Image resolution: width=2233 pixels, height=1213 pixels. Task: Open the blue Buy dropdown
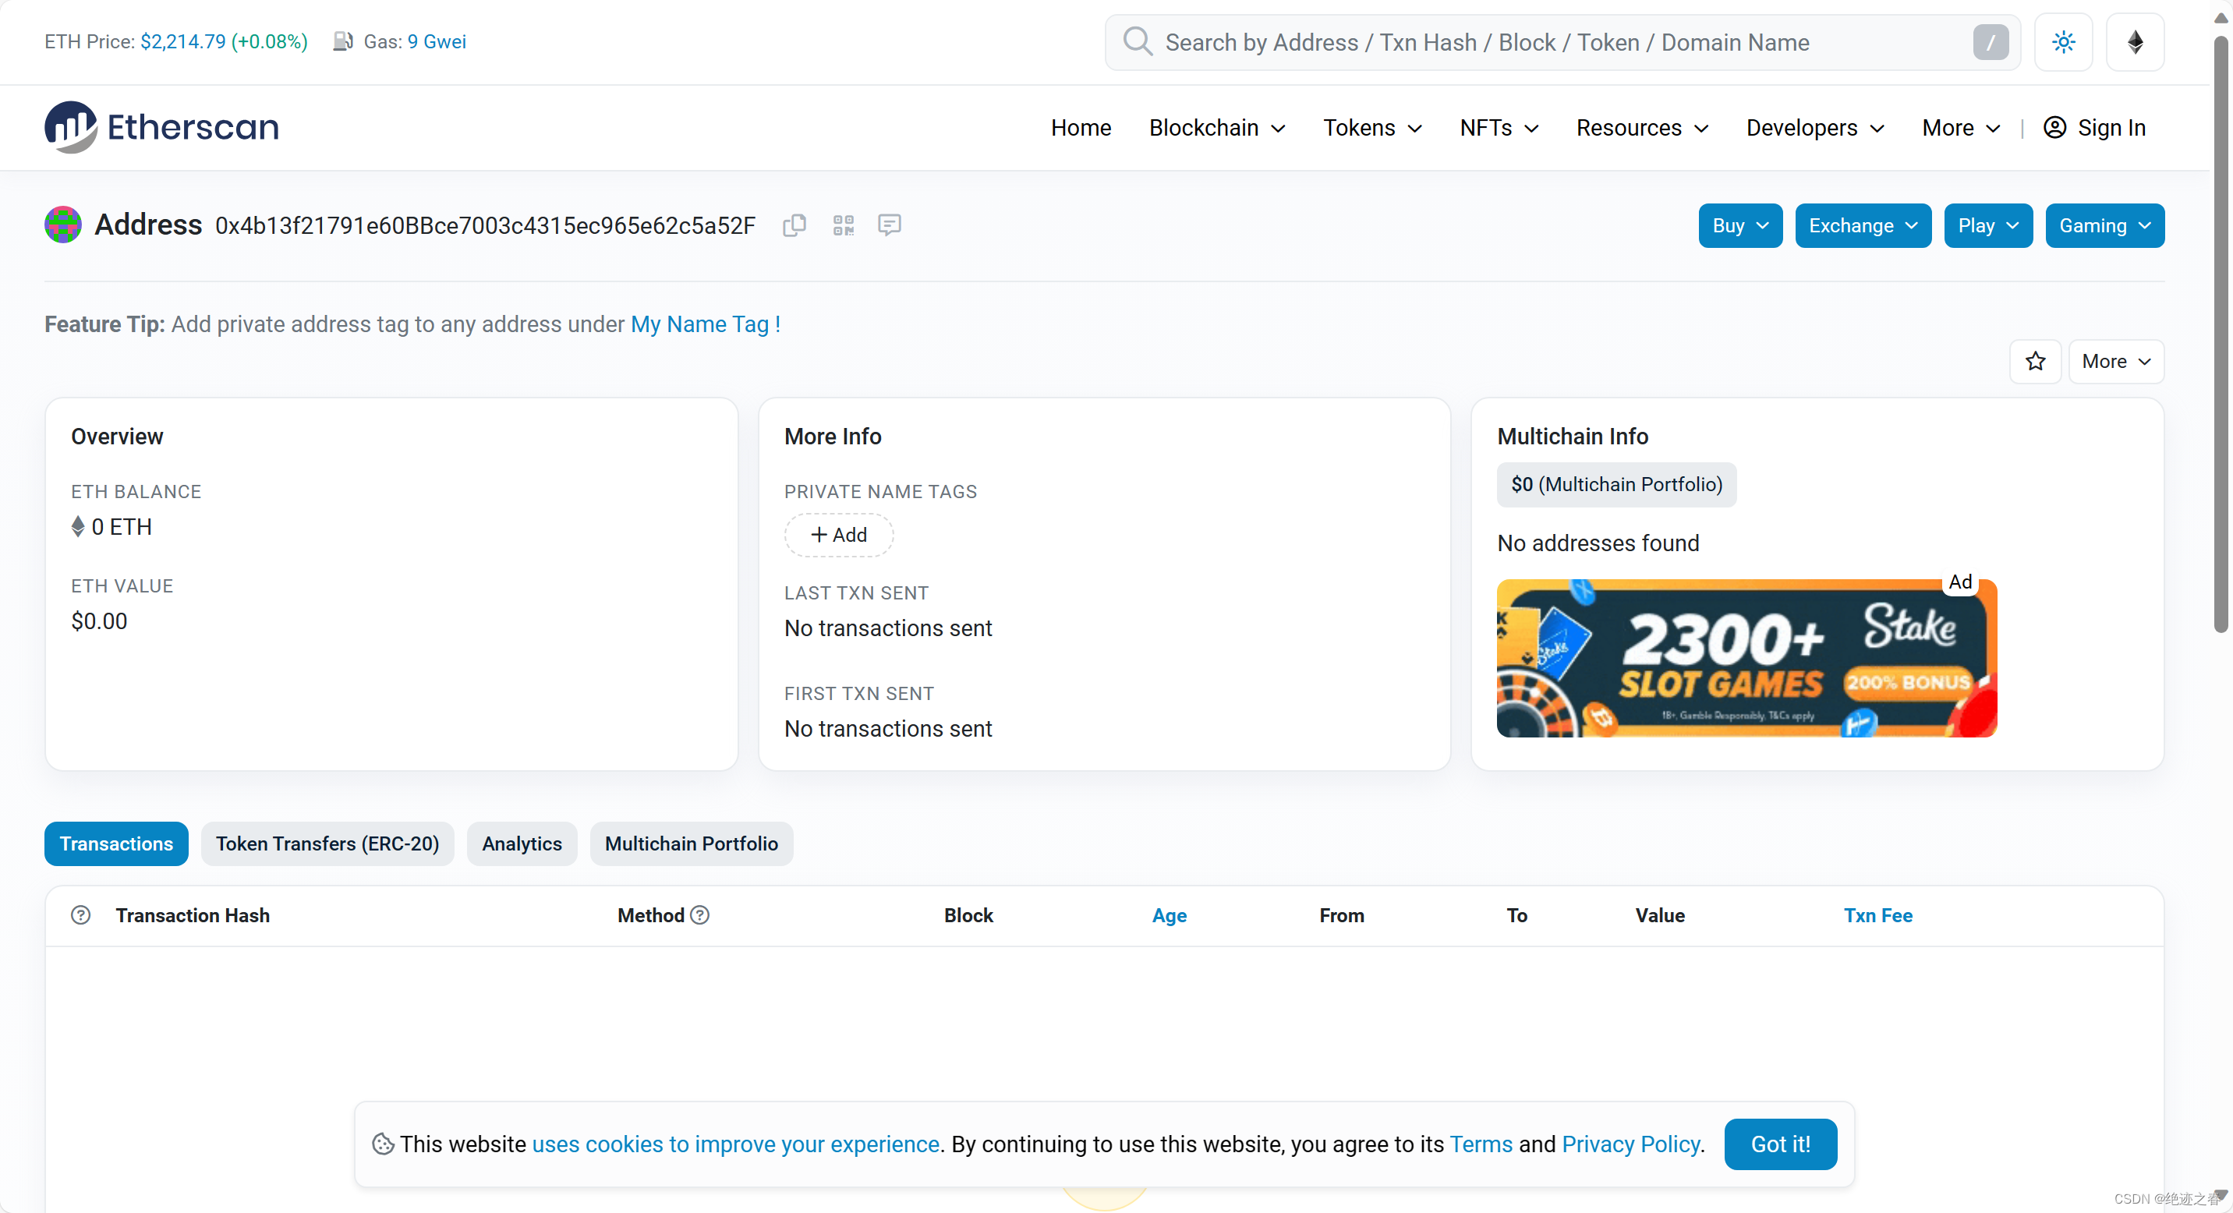coord(1739,225)
